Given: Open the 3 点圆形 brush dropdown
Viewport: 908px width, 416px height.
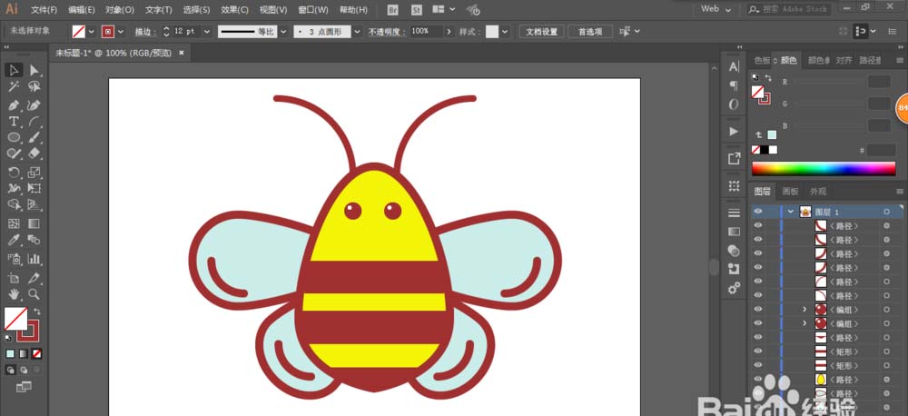Looking at the screenshot, I should [x=357, y=31].
